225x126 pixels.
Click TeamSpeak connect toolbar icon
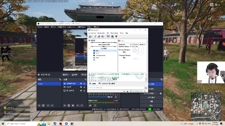[90, 36]
